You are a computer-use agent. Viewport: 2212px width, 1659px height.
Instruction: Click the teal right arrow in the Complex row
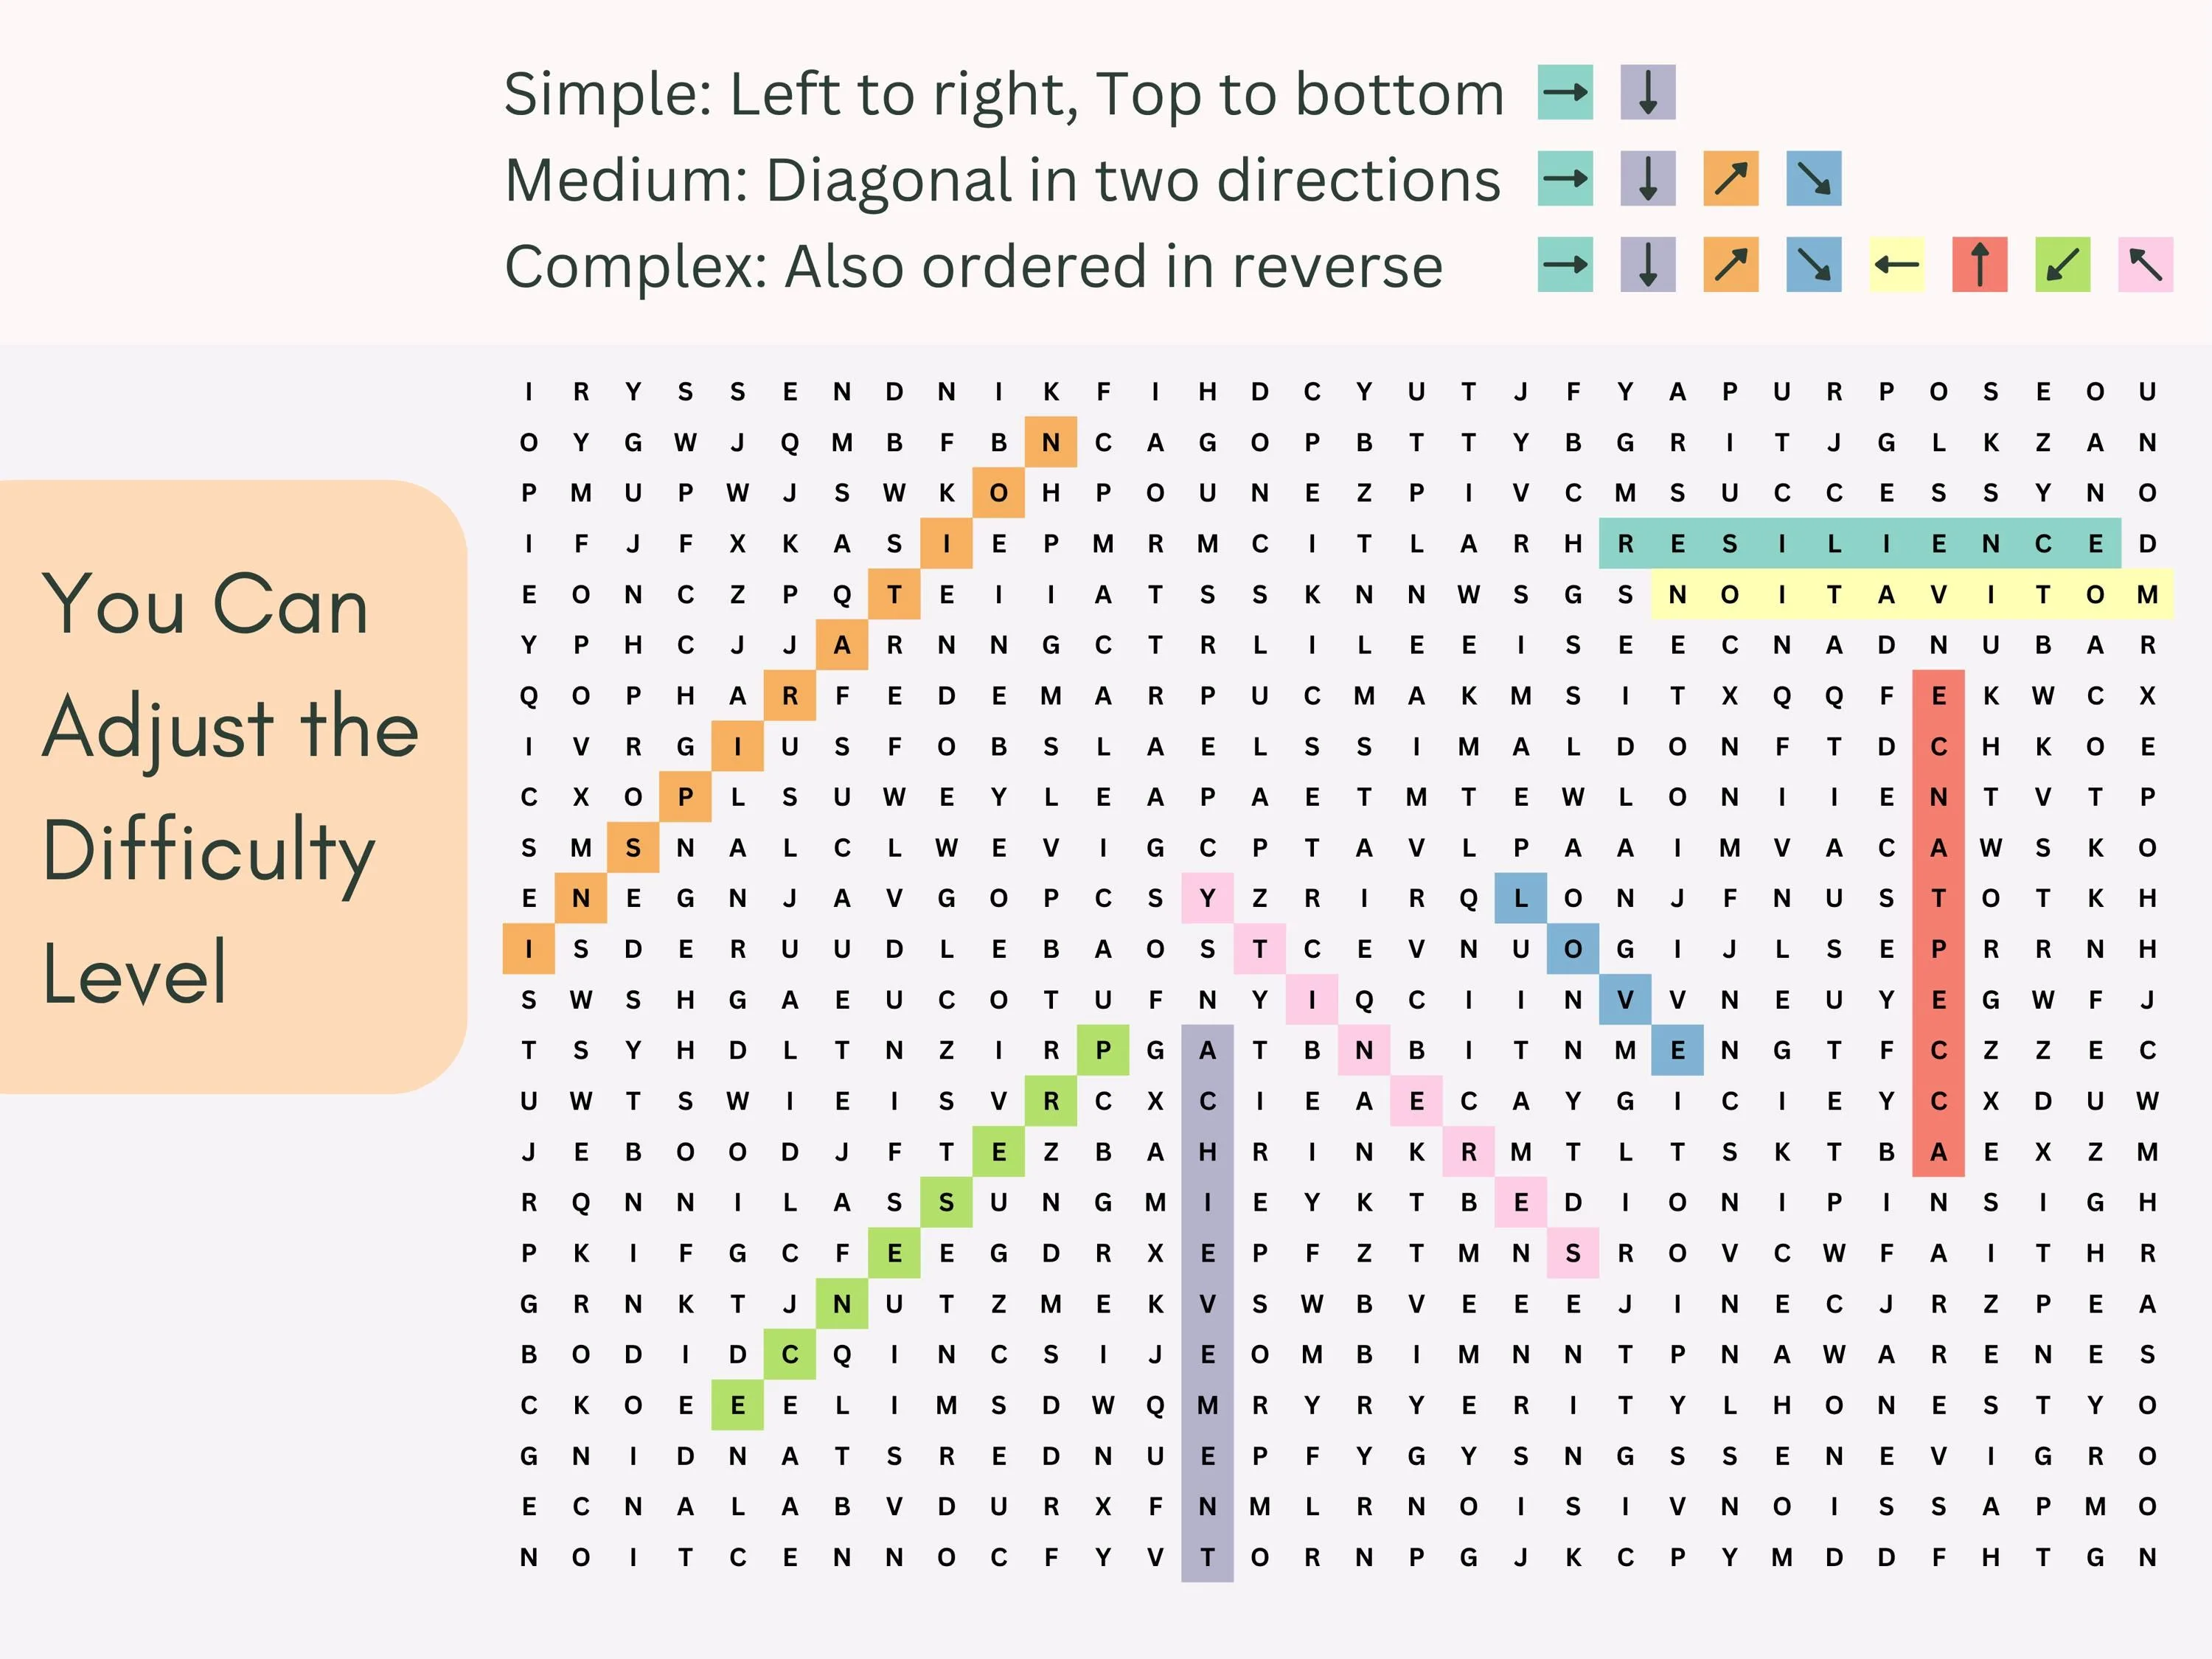coord(1565,265)
